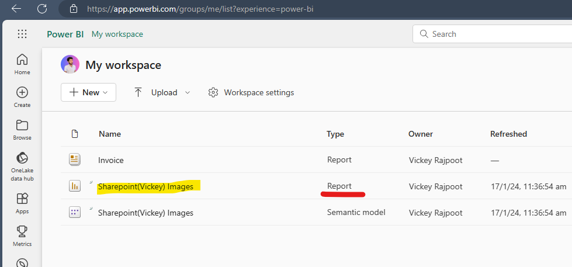
Task: Click the user avatar beside My workspace
Action: coord(70,65)
